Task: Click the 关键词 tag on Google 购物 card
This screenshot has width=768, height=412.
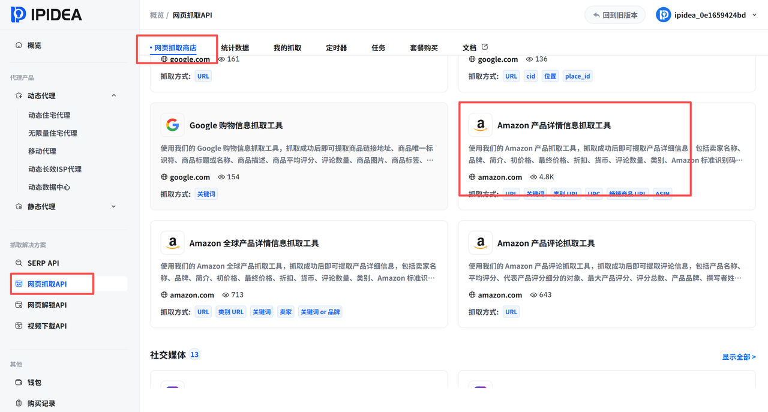Action: click(x=205, y=194)
